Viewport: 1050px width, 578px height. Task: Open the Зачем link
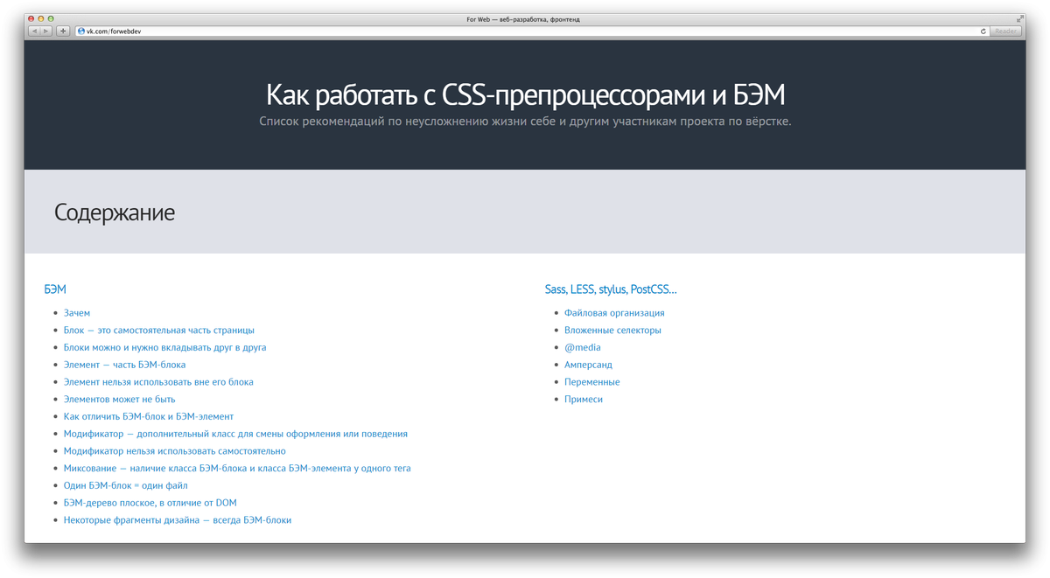pyautogui.click(x=77, y=313)
